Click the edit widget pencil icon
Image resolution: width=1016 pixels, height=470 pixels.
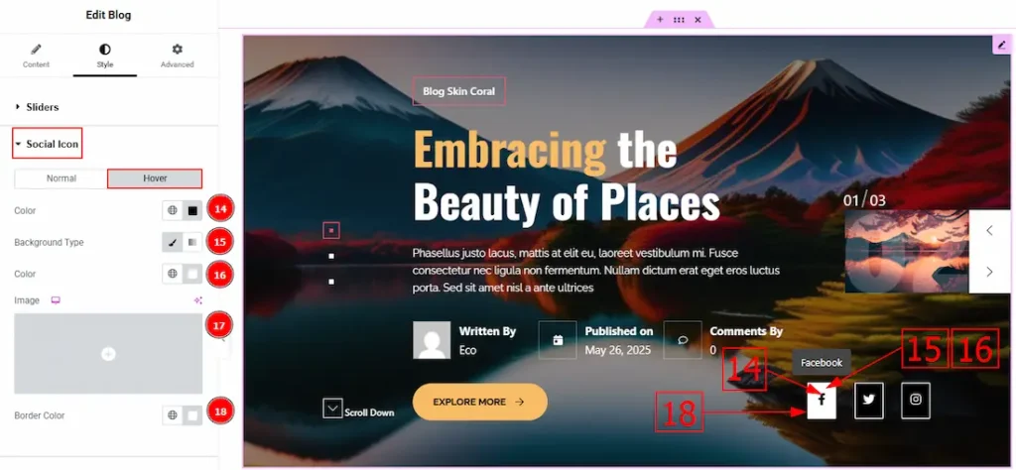tap(1001, 45)
